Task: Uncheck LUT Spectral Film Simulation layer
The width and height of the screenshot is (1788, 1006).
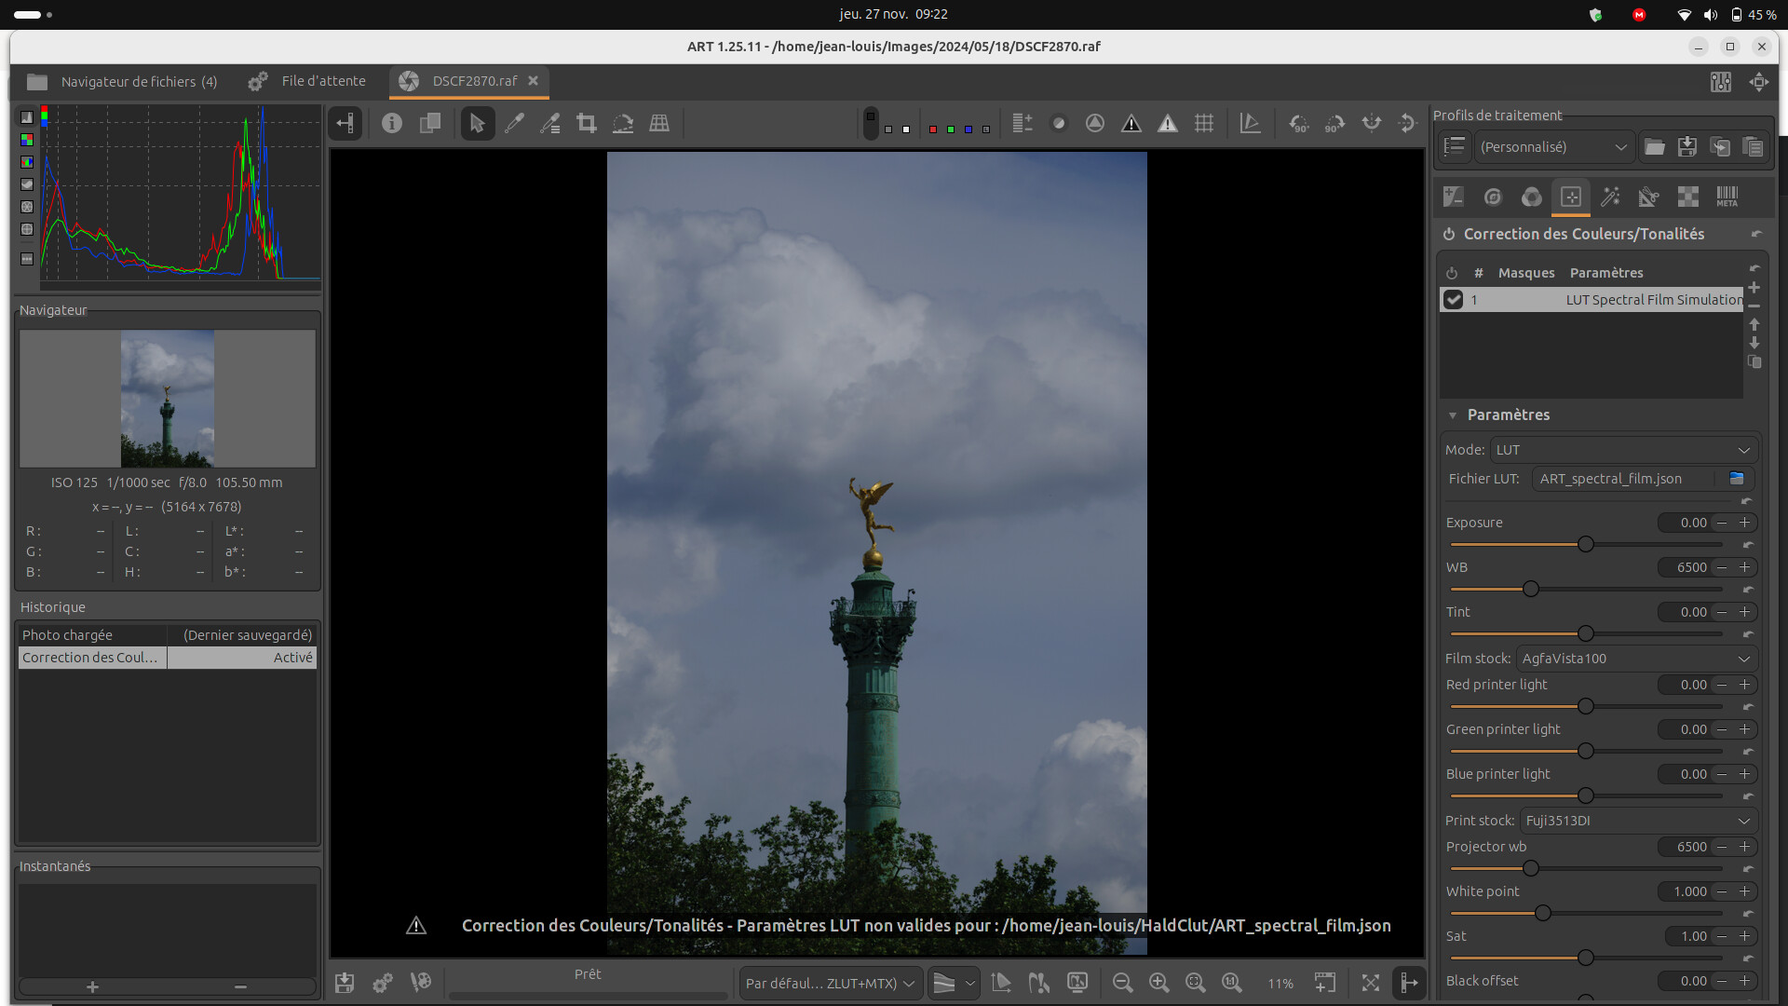Action: [1453, 300]
